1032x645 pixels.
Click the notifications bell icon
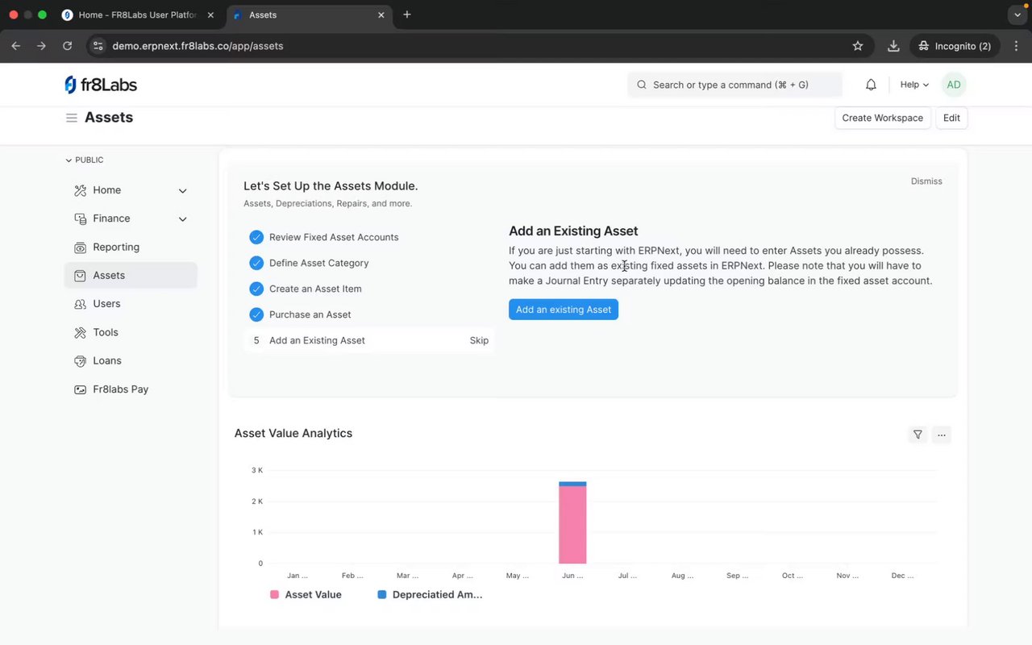click(871, 85)
